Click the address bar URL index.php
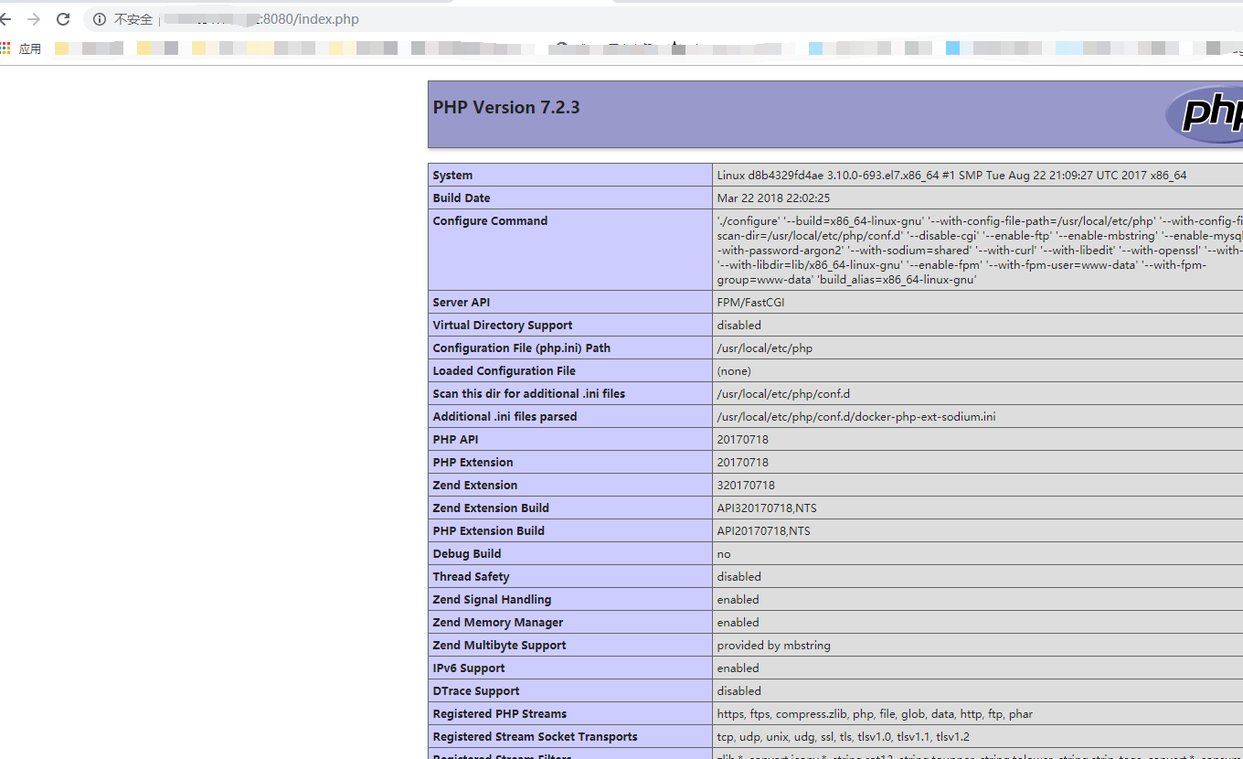 (311, 19)
